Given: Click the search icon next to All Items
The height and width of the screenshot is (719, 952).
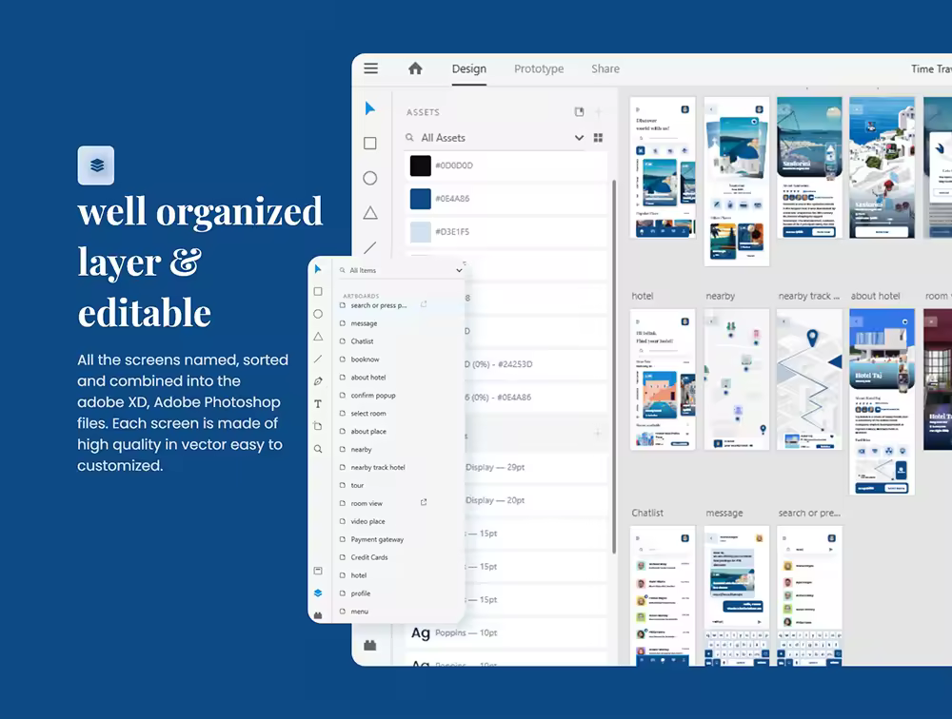Looking at the screenshot, I should [x=343, y=271].
